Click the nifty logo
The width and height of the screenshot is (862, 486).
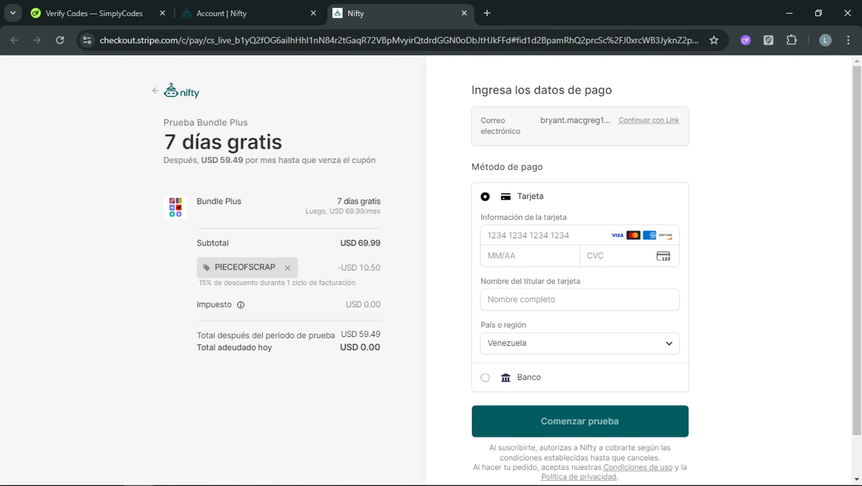182,91
